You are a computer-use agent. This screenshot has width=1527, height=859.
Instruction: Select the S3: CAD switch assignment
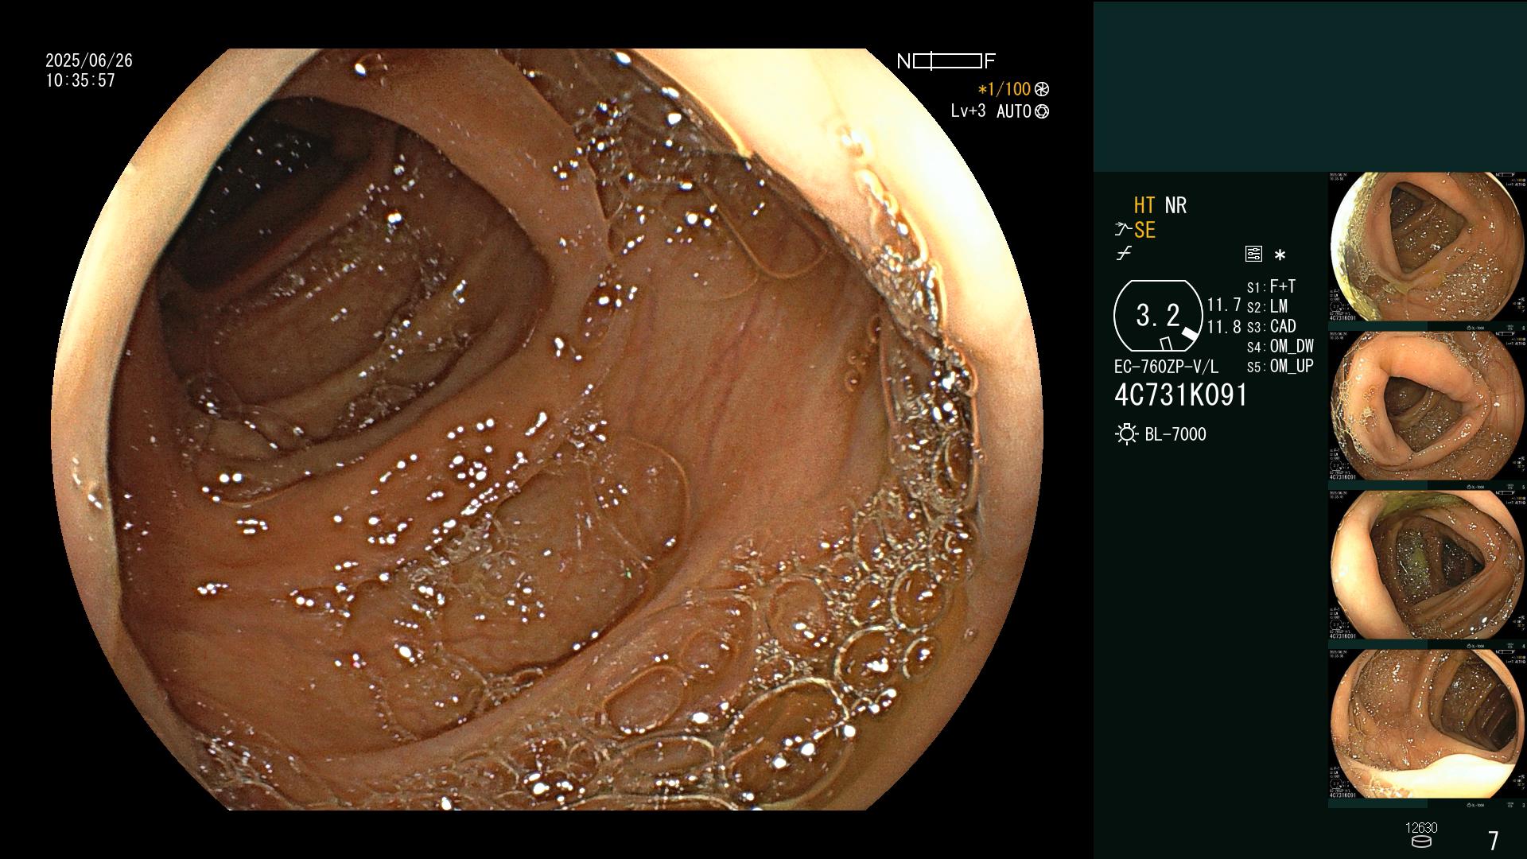coord(1271,326)
